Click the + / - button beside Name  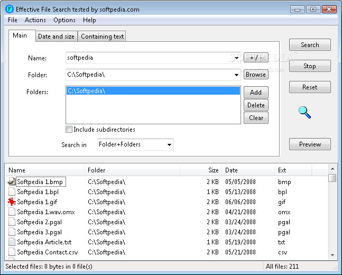point(256,58)
